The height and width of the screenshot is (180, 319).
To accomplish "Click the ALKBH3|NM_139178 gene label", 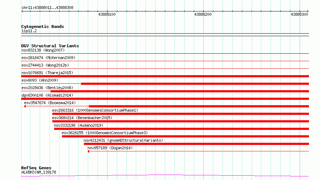I will pos(39,172).
